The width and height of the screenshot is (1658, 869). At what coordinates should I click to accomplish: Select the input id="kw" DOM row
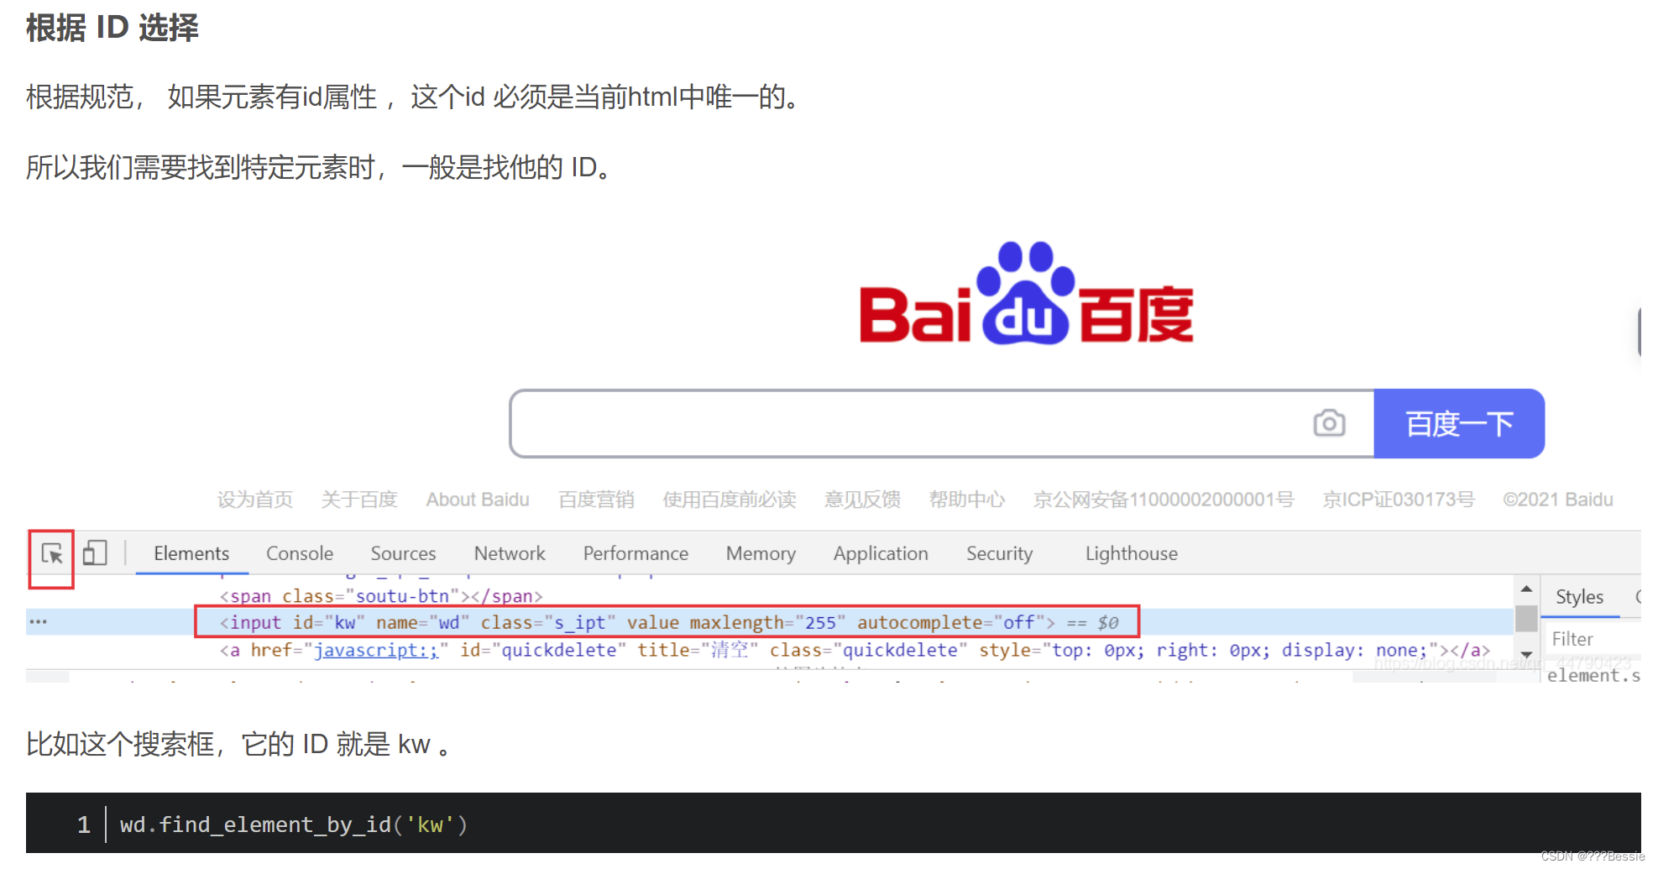(x=668, y=622)
